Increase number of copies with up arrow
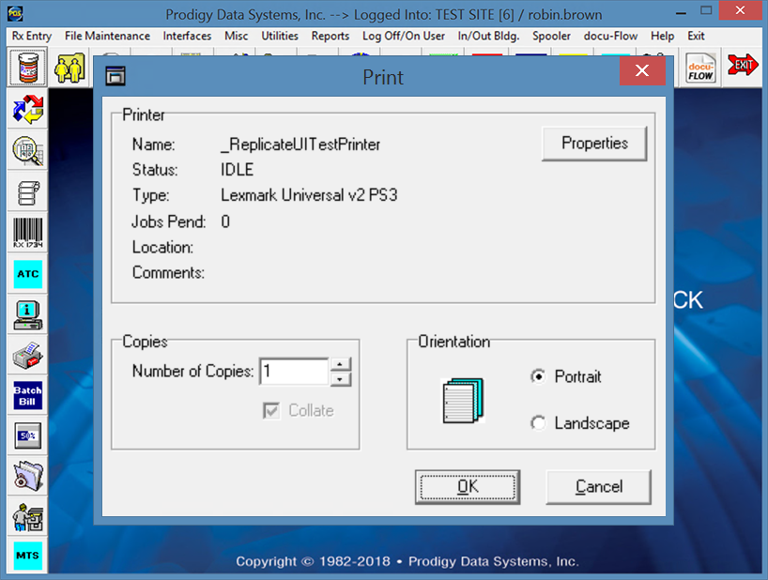Viewport: 768px width, 580px height. tap(341, 365)
